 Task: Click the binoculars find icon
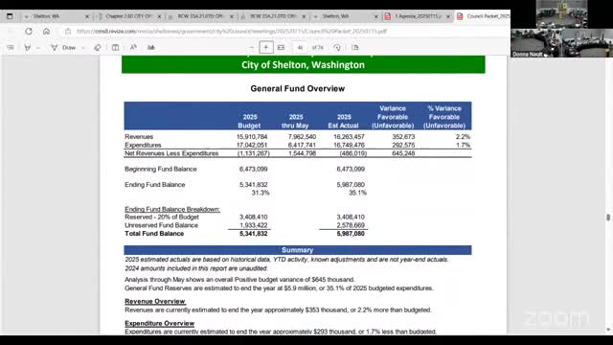tap(151, 48)
